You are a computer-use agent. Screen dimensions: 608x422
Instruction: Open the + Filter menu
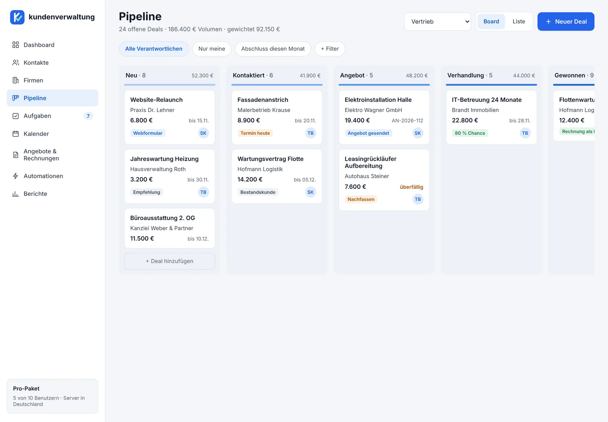coord(330,49)
